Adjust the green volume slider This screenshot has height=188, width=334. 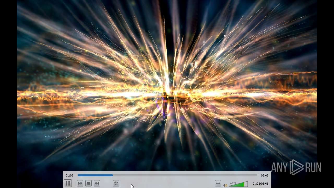238,184
